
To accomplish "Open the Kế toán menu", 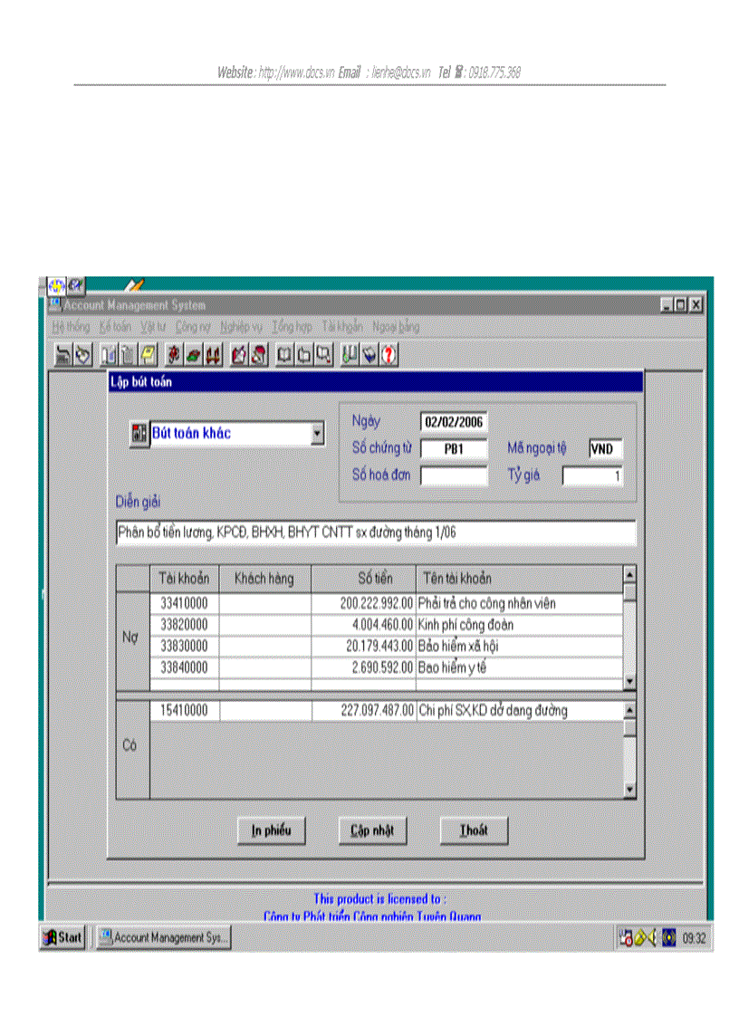I will [115, 326].
